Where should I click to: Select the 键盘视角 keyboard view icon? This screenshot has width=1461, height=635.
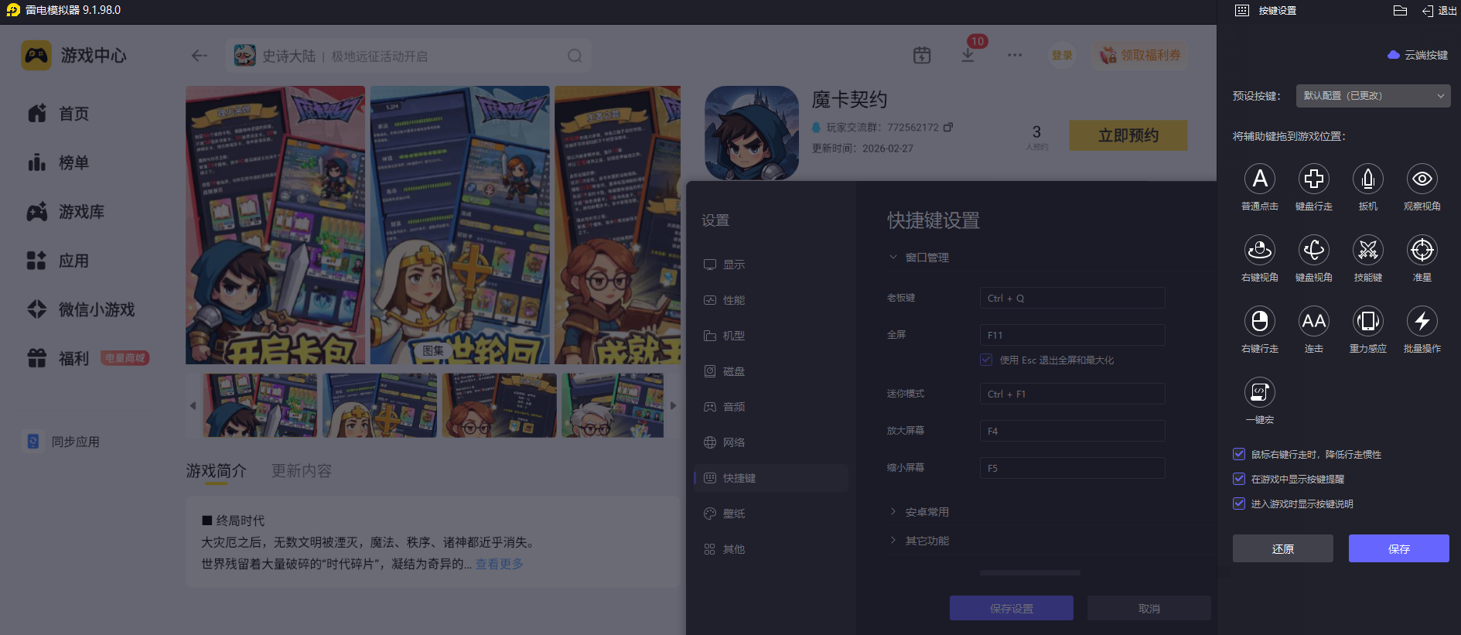tap(1314, 250)
